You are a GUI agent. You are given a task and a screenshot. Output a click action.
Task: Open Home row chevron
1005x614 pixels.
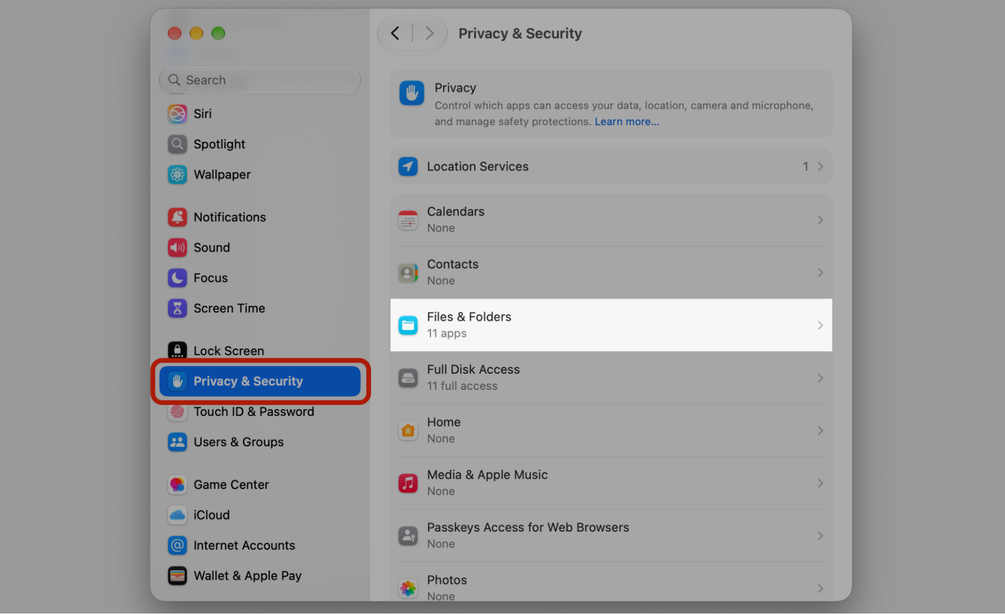[820, 431]
